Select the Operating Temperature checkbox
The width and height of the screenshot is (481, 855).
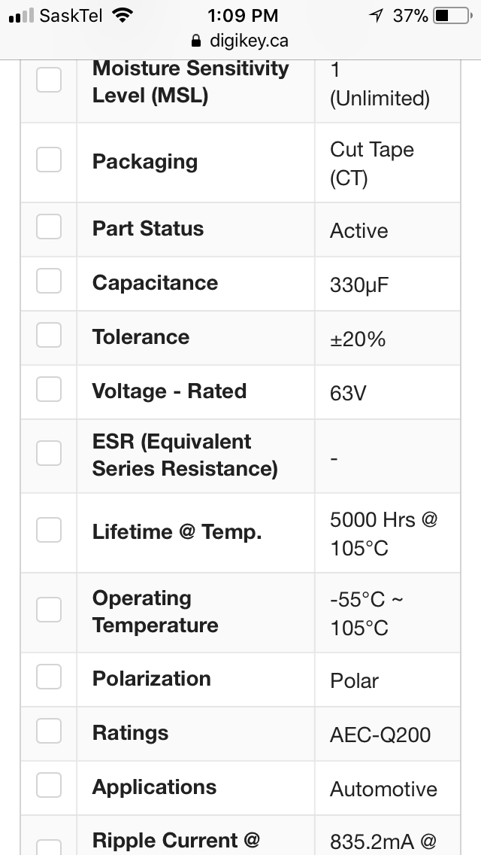(x=49, y=610)
